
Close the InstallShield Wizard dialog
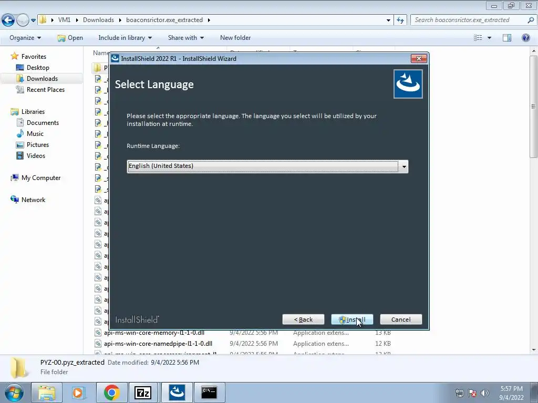click(419, 59)
